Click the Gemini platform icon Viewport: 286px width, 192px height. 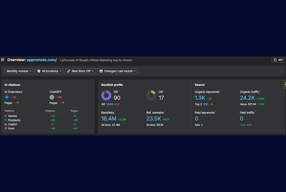click(5, 116)
